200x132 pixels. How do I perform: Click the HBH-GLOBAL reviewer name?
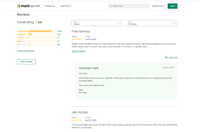click(80, 112)
